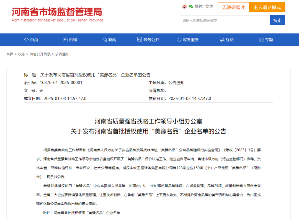Viewport: 299px width, 220px height.
Task: Enable 无障碍阅读 accessible reading mode
Action: [x=234, y=7]
